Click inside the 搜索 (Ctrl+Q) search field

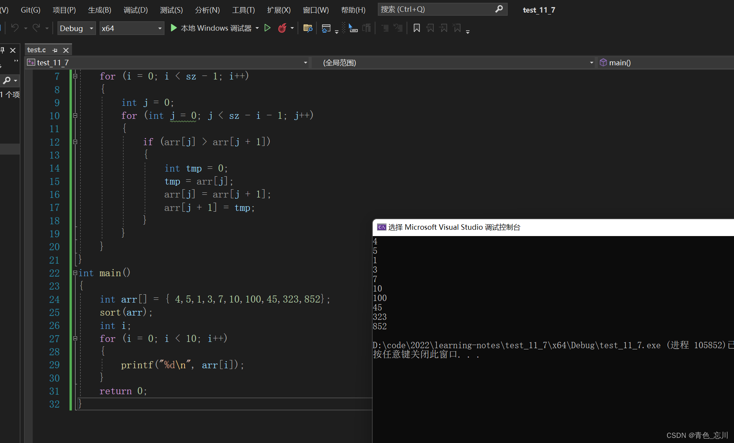pos(433,9)
